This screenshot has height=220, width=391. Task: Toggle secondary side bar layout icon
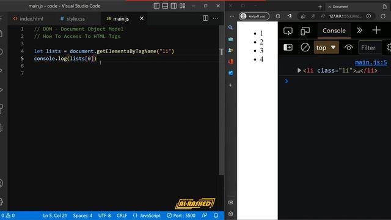pos(174,5)
